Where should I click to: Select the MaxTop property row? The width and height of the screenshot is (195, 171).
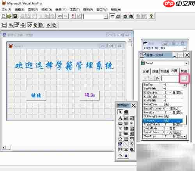pos(163,85)
